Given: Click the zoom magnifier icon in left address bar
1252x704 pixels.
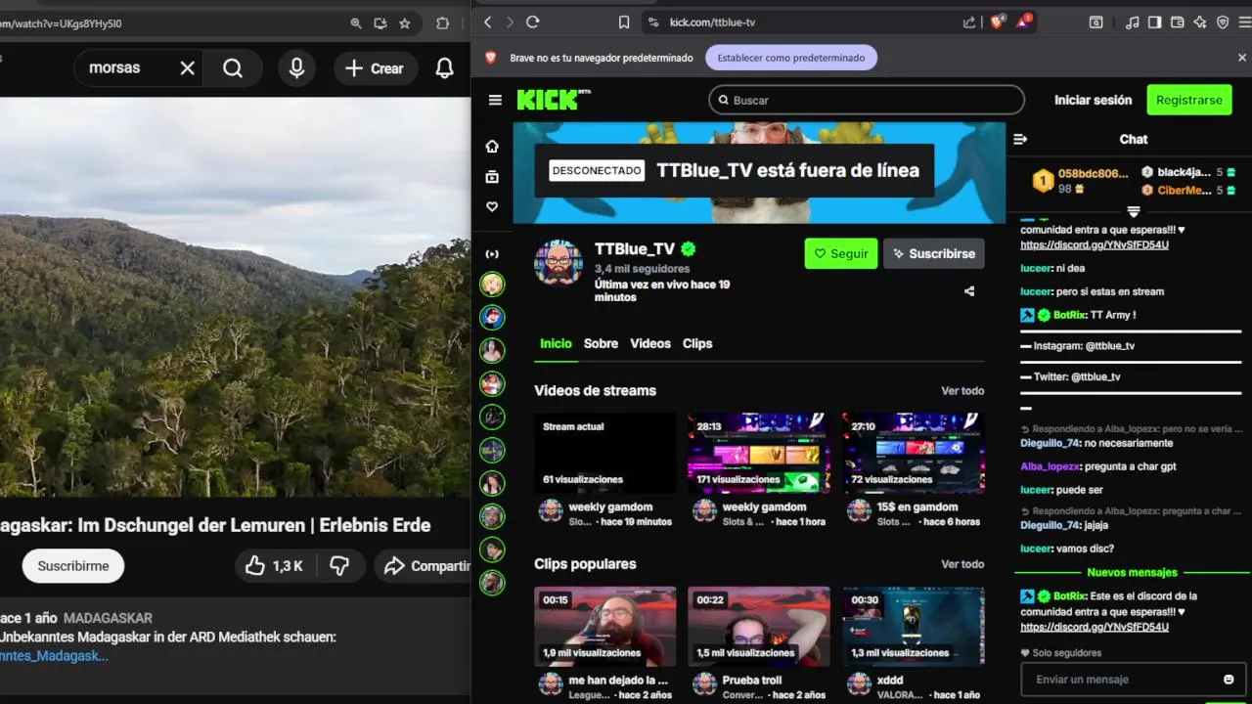Looking at the screenshot, I should tap(356, 23).
